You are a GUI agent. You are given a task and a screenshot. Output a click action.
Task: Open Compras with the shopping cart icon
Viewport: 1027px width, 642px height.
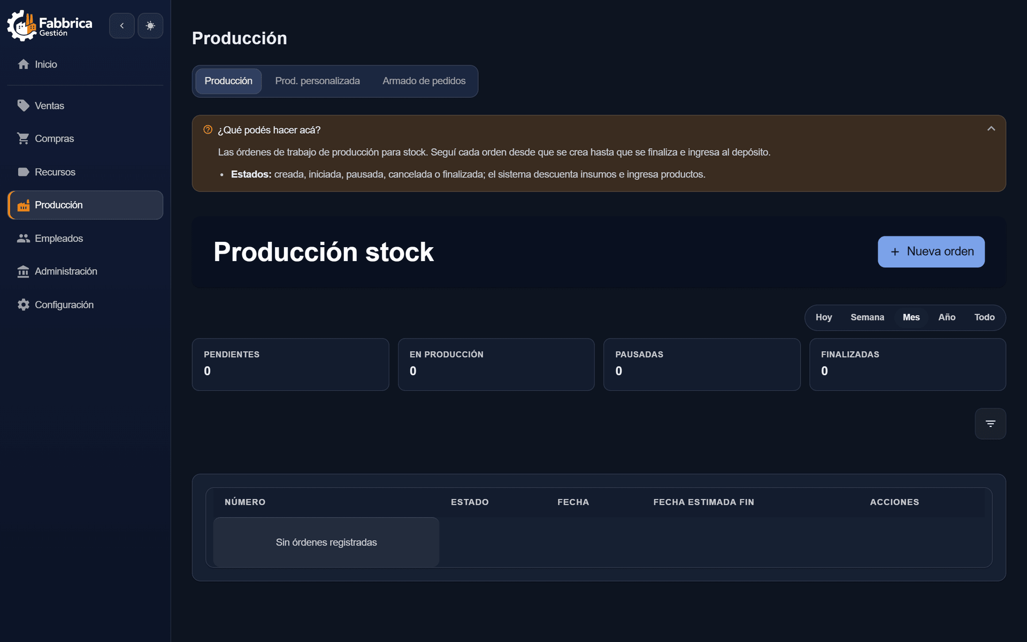click(x=23, y=139)
